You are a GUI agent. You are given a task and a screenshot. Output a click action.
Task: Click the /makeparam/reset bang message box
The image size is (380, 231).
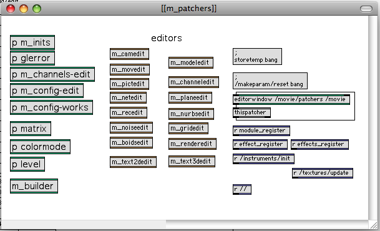point(270,81)
